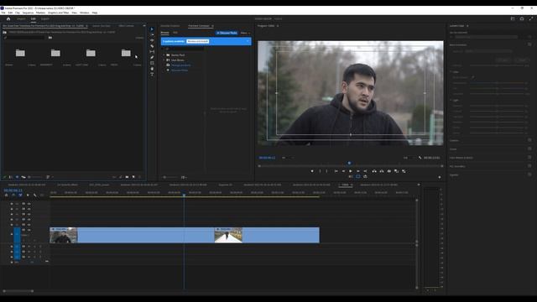Select the Razor tool
Screen dimensions: 537x302
tap(152, 46)
